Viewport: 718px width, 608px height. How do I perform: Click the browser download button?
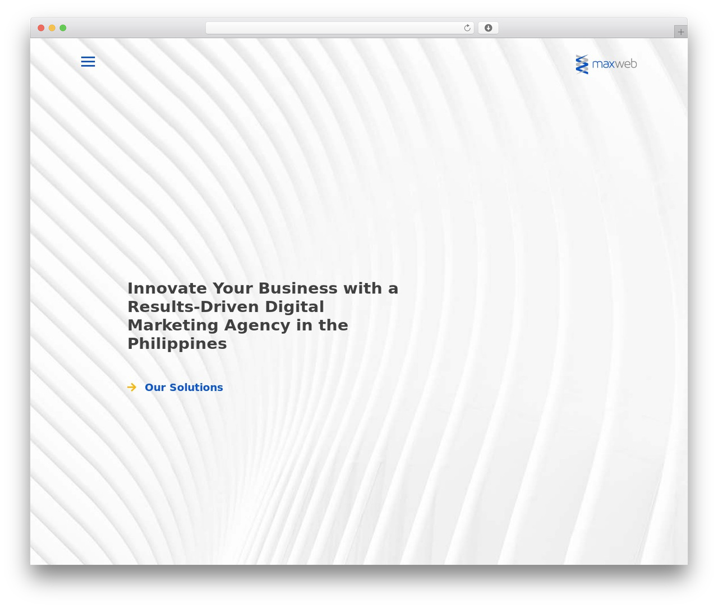click(489, 28)
